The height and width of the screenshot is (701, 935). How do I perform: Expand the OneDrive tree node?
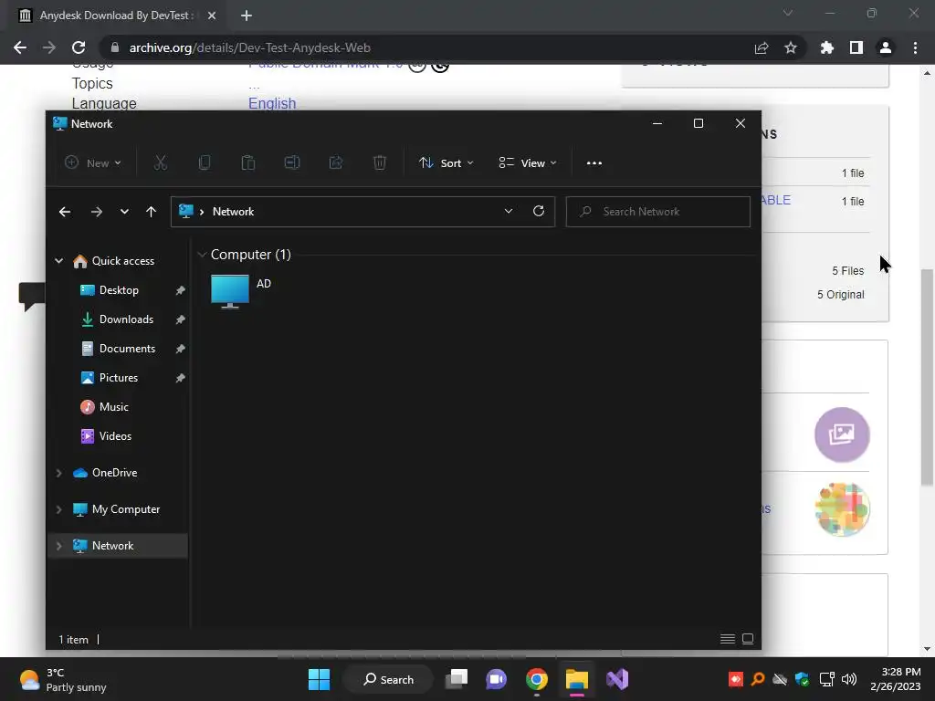pyautogui.click(x=58, y=473)
